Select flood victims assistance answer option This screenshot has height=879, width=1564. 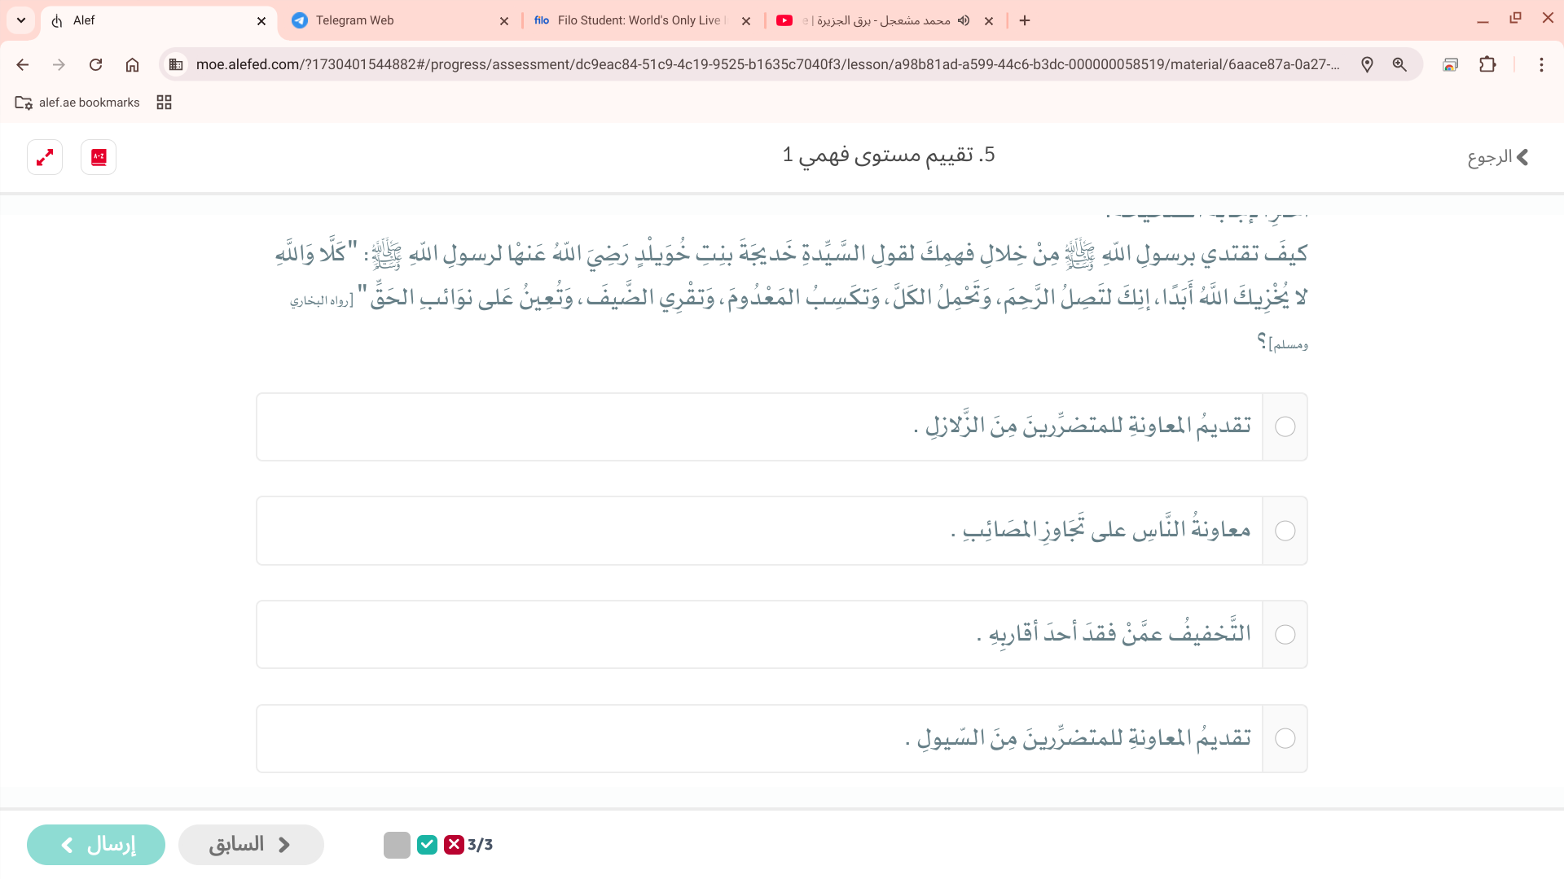(1285, 738)
